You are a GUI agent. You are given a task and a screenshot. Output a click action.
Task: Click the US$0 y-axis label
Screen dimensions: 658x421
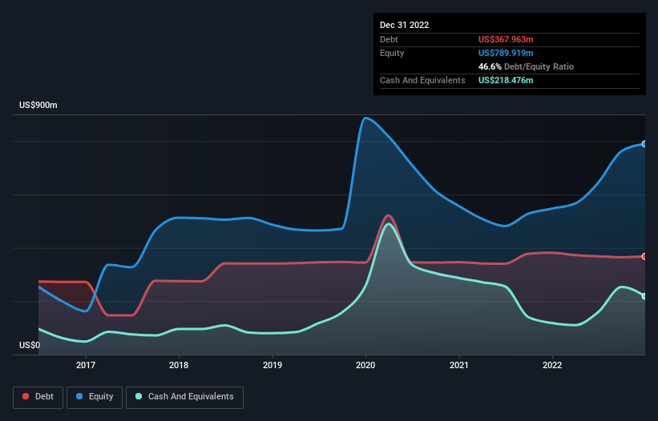[x=30, y=345]
